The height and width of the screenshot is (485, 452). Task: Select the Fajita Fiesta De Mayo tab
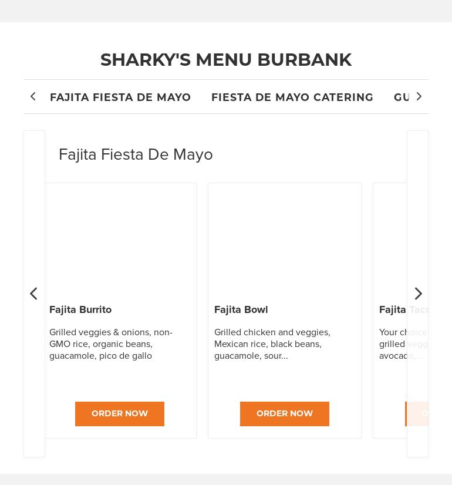120,97
